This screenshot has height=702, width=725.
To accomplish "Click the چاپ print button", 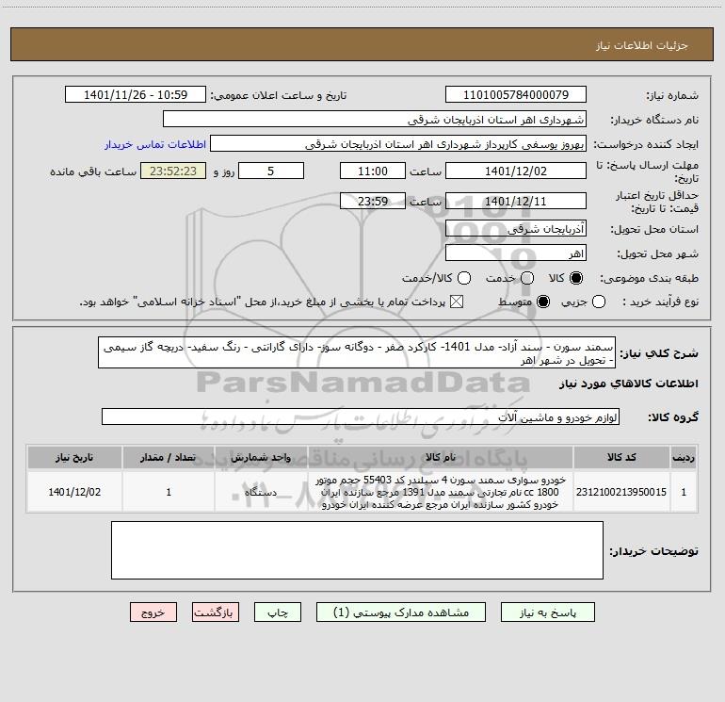I will (278, 612).
